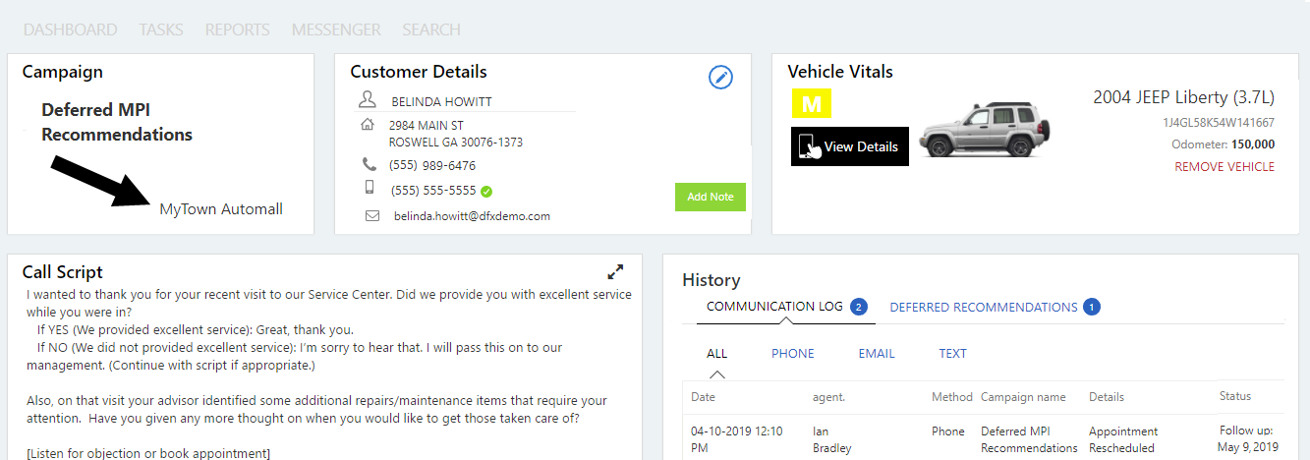Go to the Reports menu

(237, 29)
